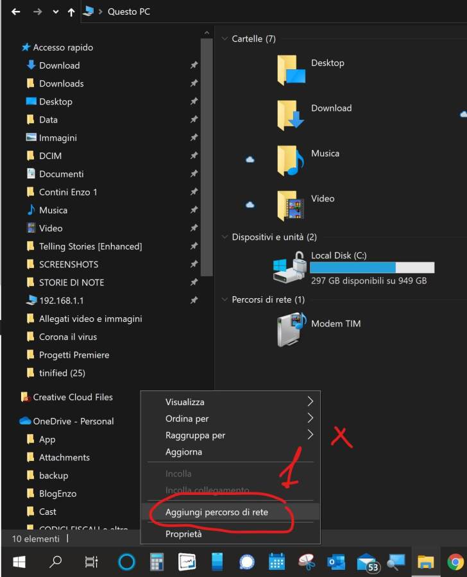Open the Snipping Tool scissors icon
This screenshot has height=577, width=467.
[306, 562]
